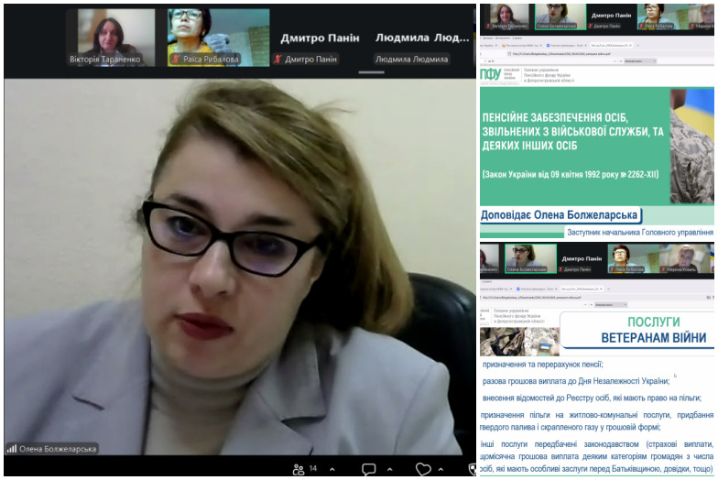Click Олена Болжеларська name label
The width and height of the screenshot is (718, 480).
pos(58,449)
